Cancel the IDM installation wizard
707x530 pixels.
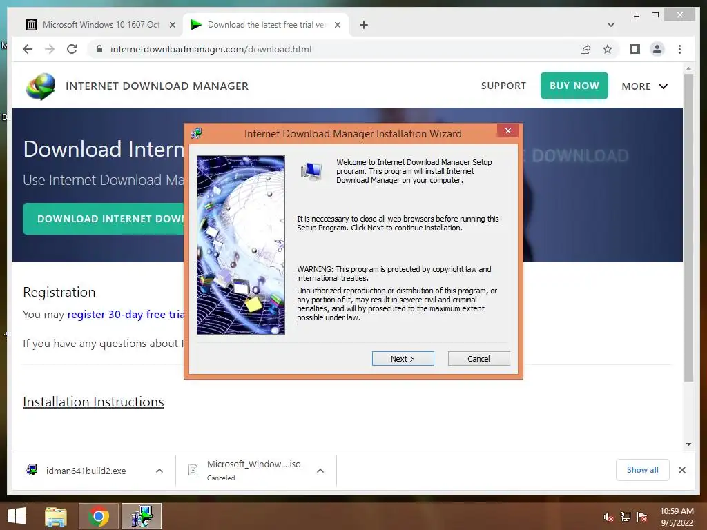(478, 359)
